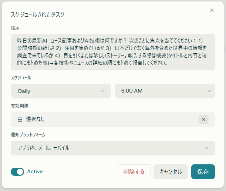Screen dimensions: 226x191
Task: Click the chevron arrow beside Daily
Action: coord(102,91)
